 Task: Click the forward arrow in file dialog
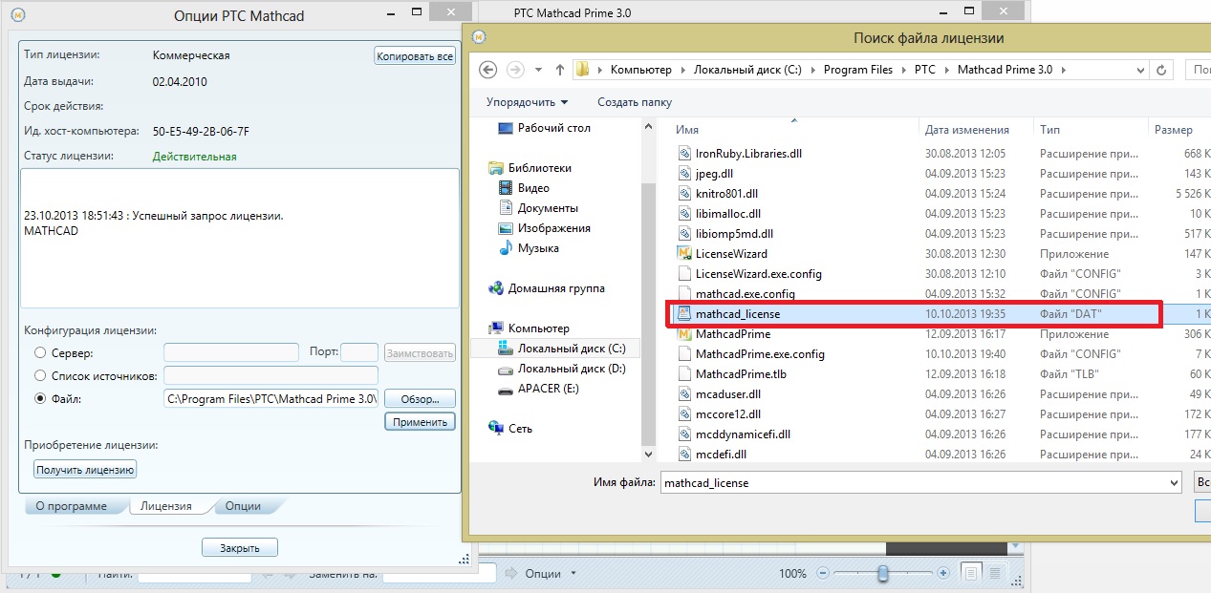click(515, 70)
